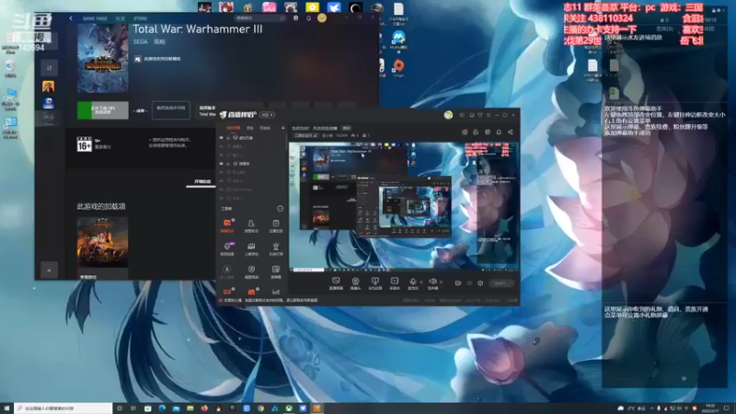Expand the speaker options arrow
The height and width of the screenshot is (414, 736).
[x=441, y=282]
